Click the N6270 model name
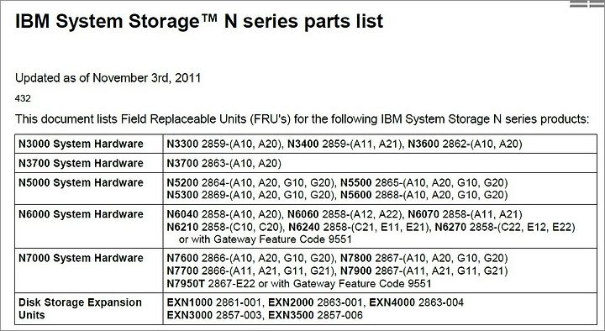 [450, 227]
